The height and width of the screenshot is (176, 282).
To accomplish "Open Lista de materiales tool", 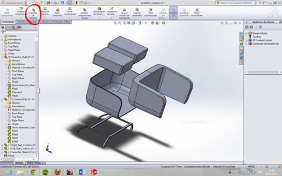I will [137, 13].
